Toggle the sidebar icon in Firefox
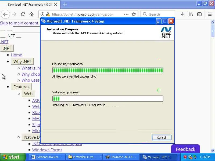 click(x=199, y=14)
